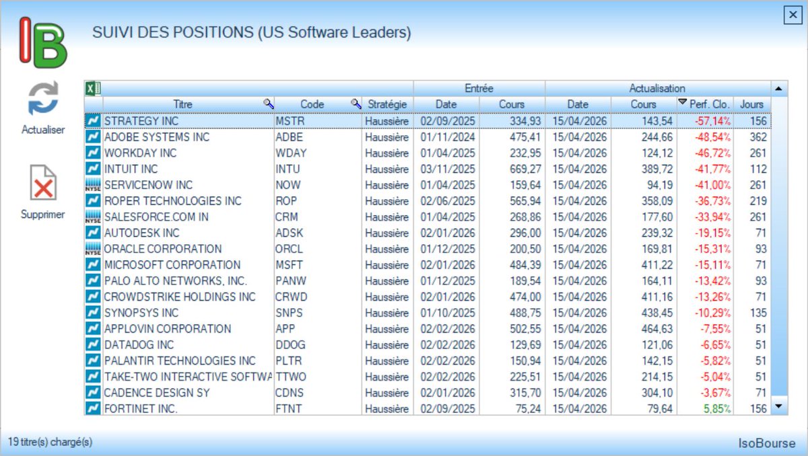Click the search magnifier in Titre header
Image resolution: width=808 pixels, height=456 pixels.
point(268,104)
